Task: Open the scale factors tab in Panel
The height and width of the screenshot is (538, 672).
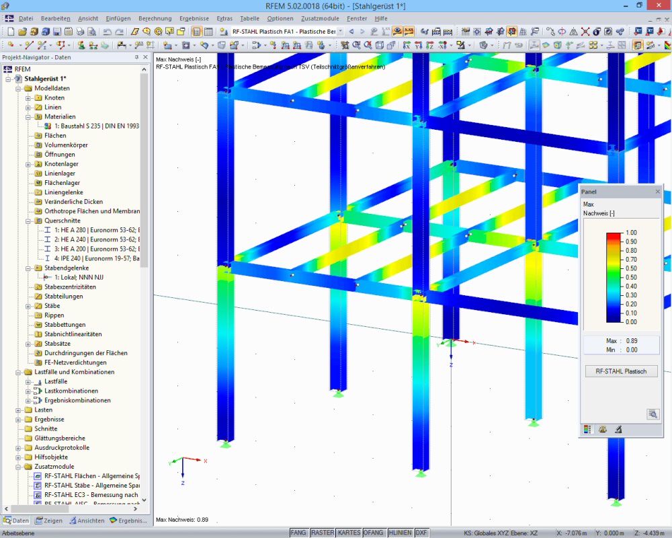Action: 603,430
